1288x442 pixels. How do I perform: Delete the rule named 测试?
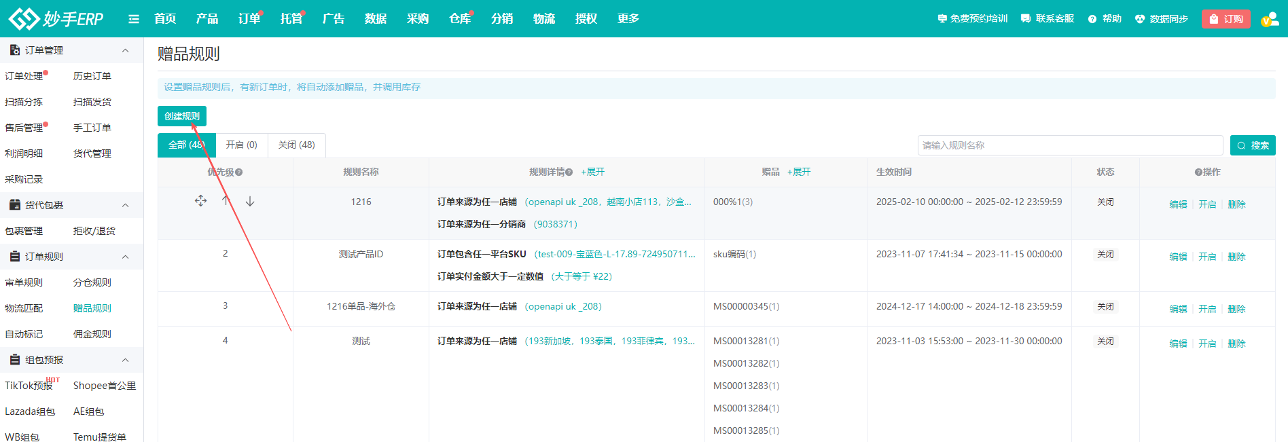1236,344
